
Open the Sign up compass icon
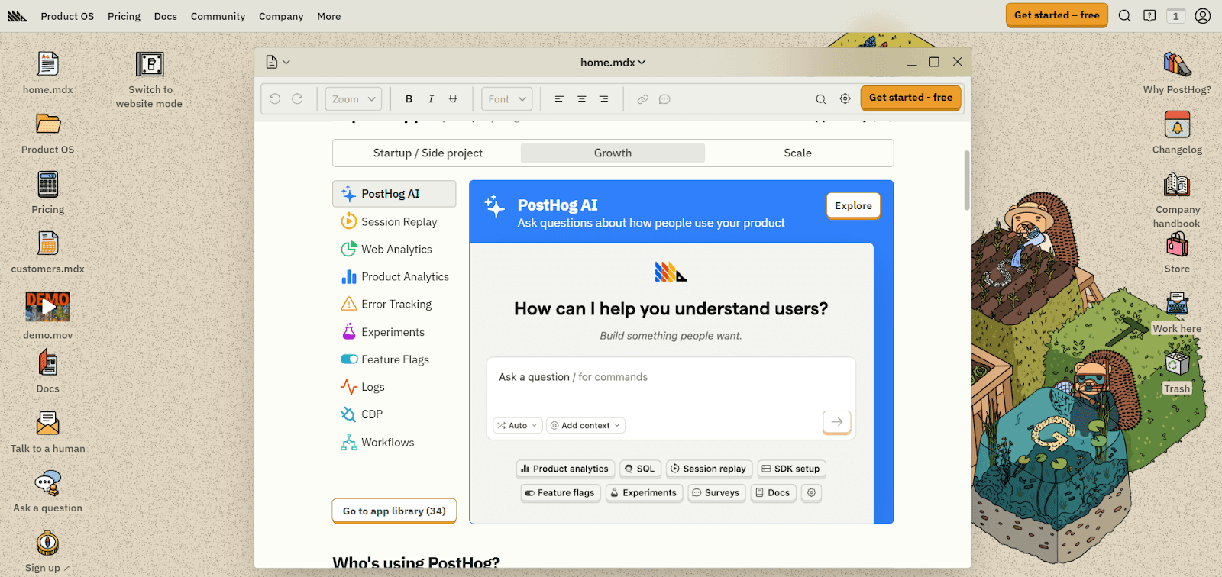(x=47, y=543)
